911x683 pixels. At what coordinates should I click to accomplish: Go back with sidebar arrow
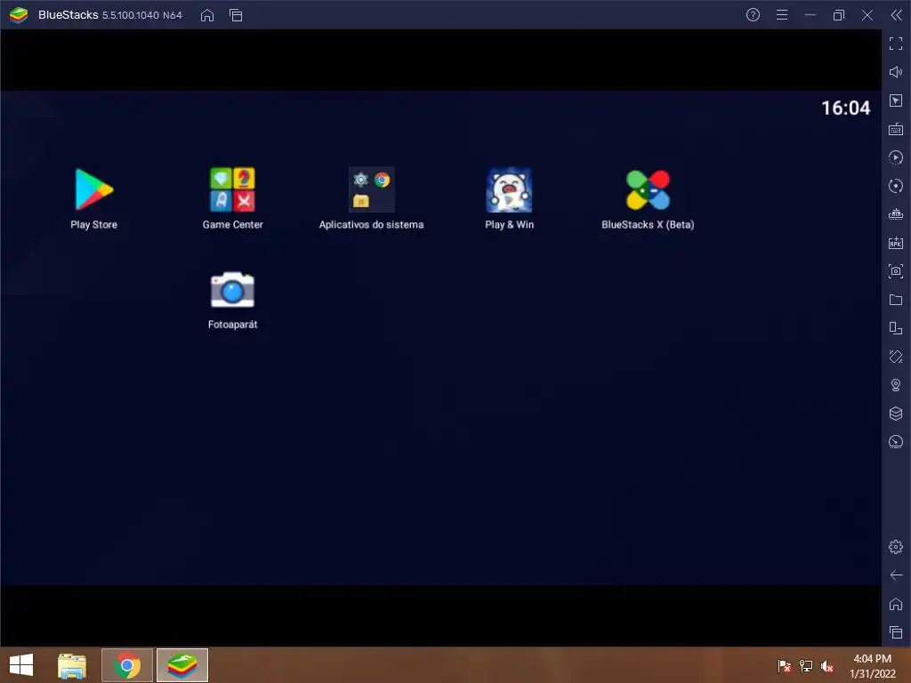click(896, 575)
